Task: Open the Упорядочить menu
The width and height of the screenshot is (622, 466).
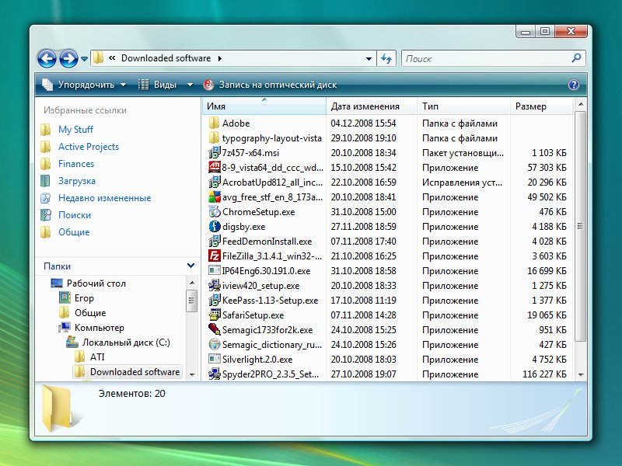Action: [84, 85]
